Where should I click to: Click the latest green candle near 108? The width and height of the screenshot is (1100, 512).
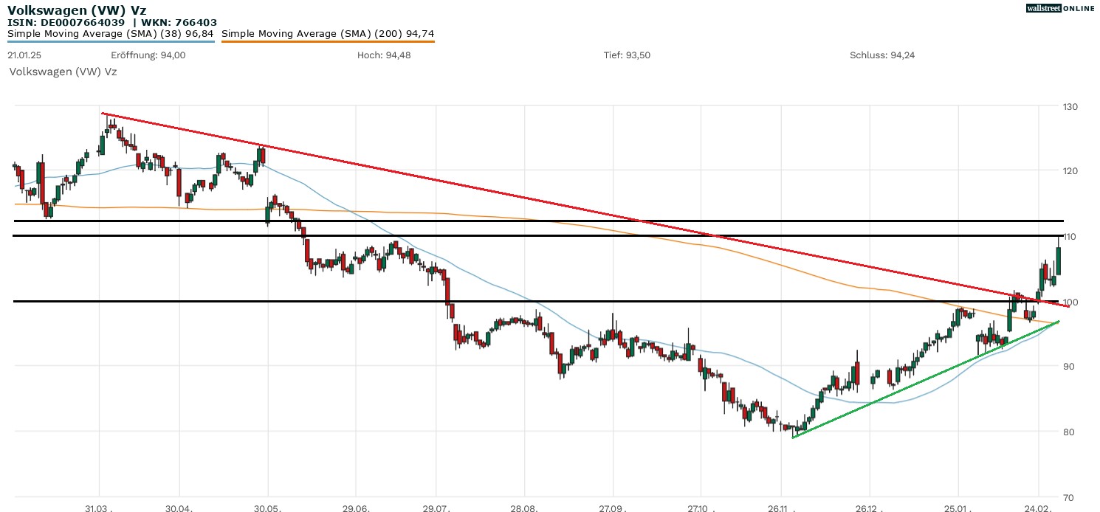pos(1059,261)
